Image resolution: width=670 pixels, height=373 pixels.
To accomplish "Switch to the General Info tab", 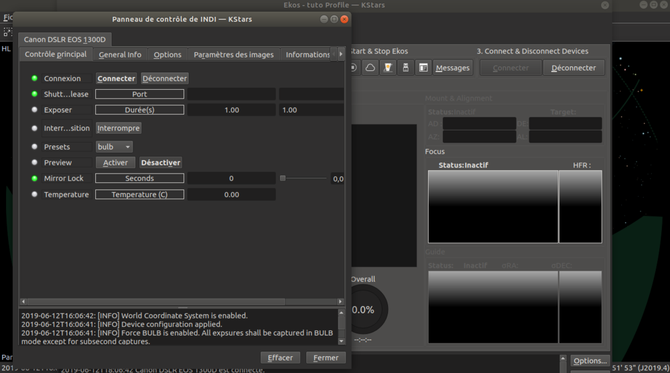I will 120,54.
